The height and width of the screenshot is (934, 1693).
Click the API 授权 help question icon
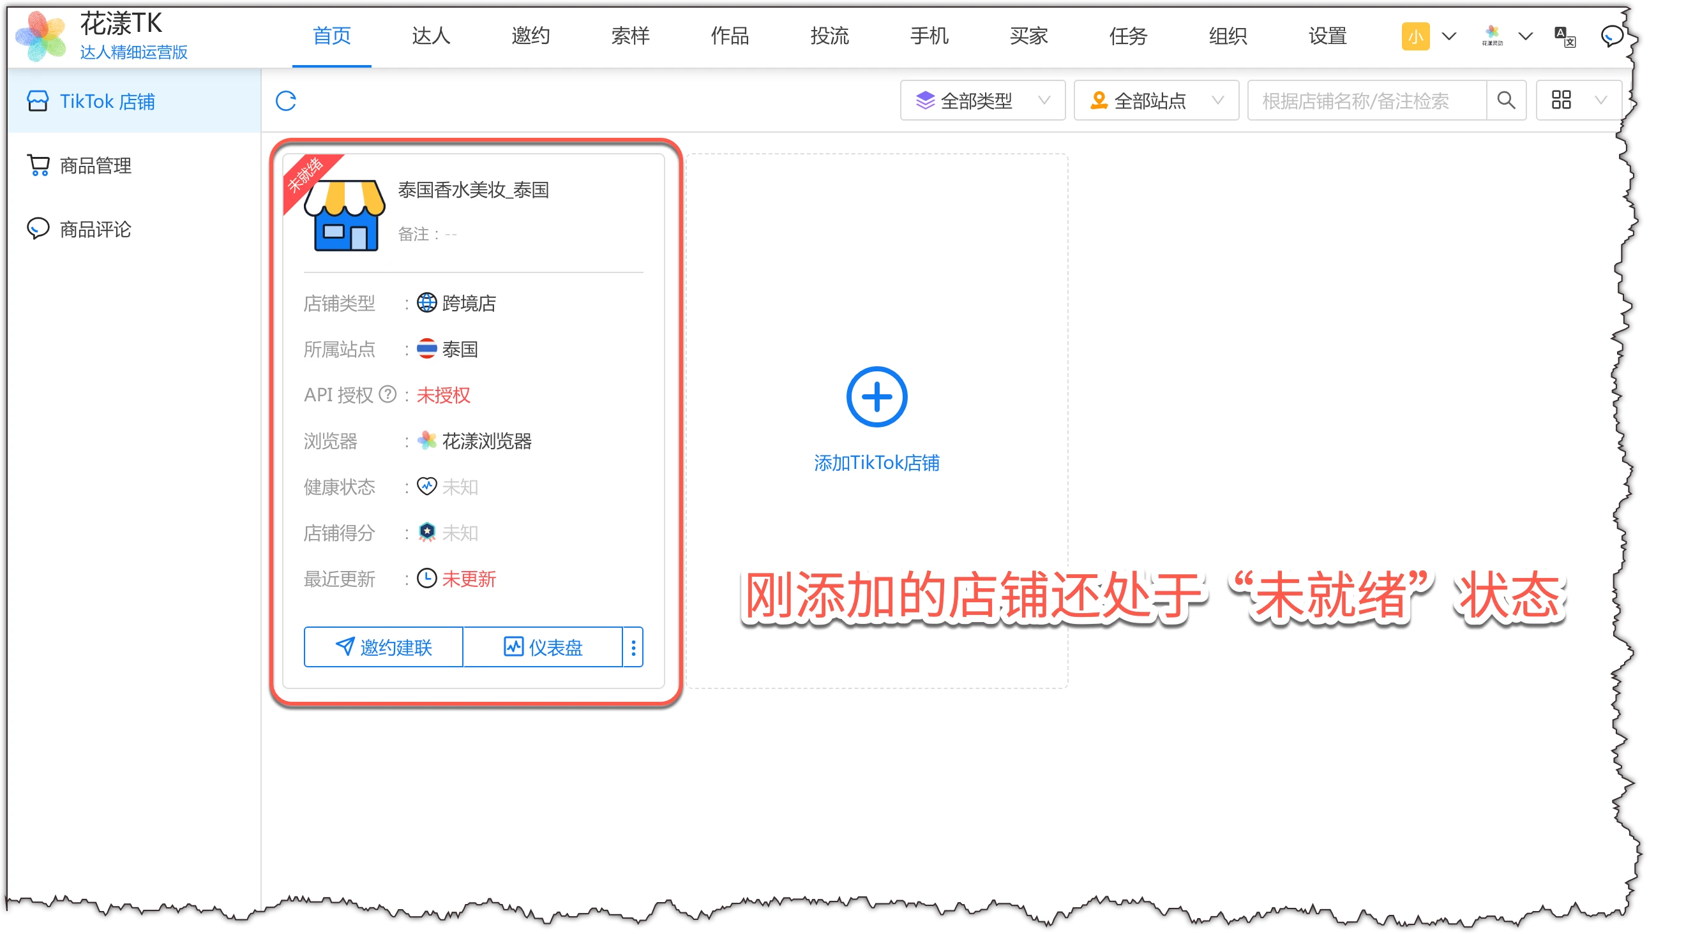coord(388,394)
